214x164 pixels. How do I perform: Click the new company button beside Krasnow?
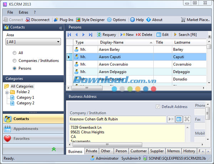[x=171, y=119]
